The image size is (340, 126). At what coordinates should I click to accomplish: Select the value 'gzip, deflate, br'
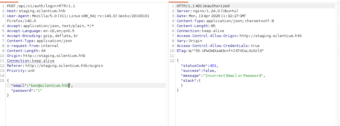[x=60, y=36]
